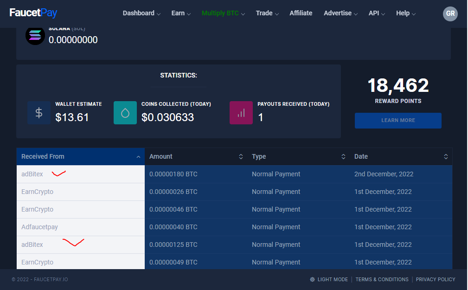Open the Trade menu
The image size is (468, 290).
point(267,13)
